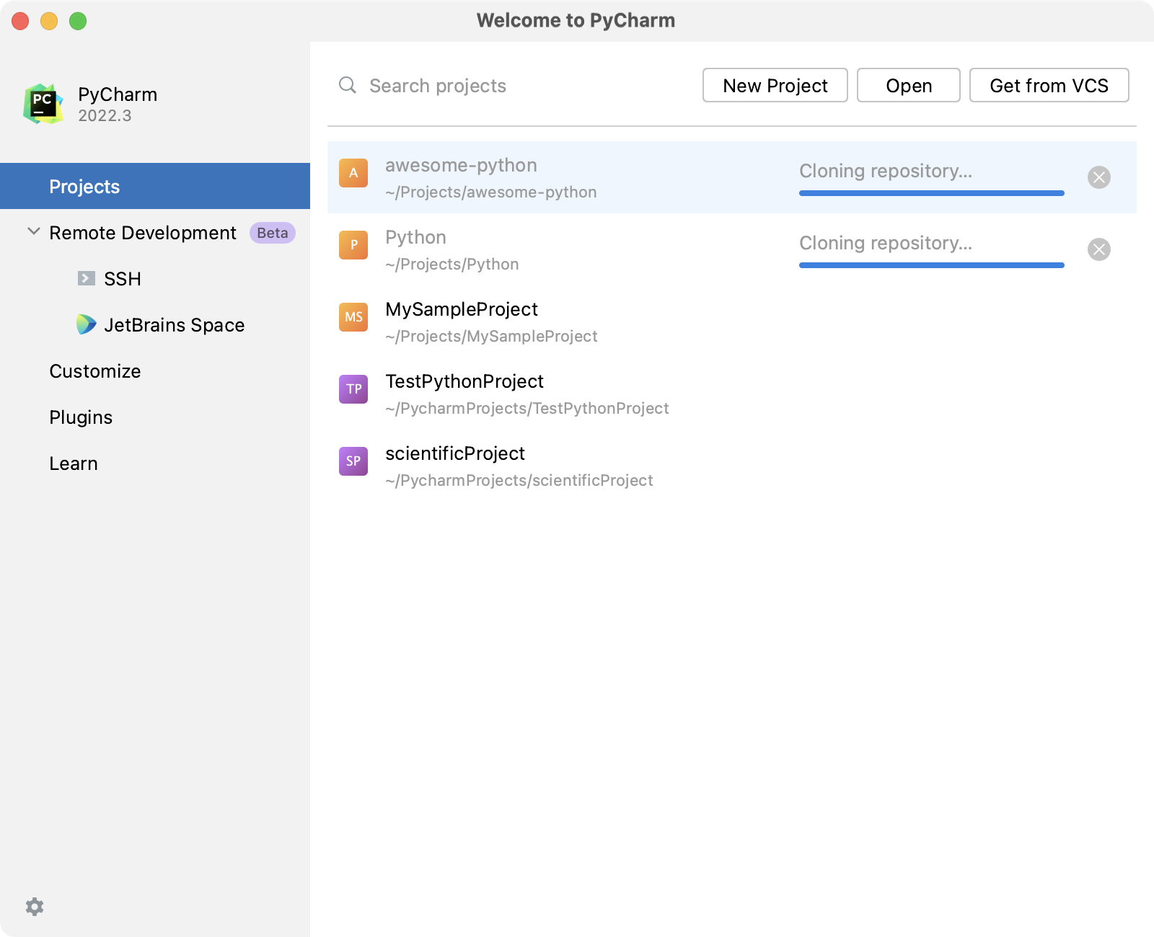Viewport: 1154px width, 937px height.
Task: Click the Python project icon
Action: click(353, 245)
